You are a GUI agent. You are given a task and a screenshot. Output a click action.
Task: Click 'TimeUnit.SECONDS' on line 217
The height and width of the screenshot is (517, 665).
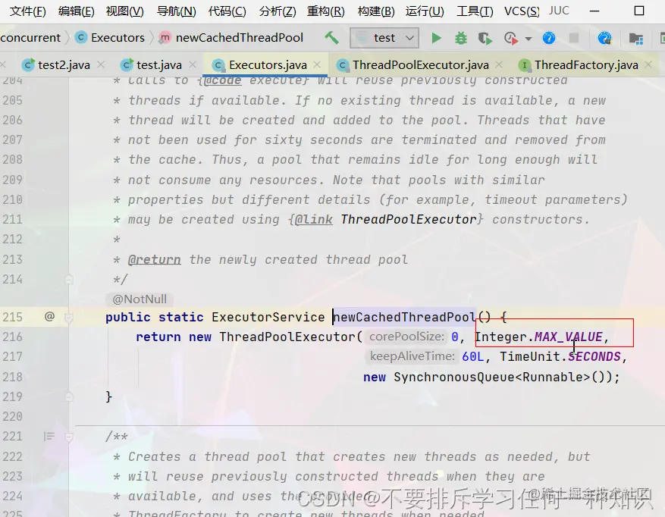(560, 357)
